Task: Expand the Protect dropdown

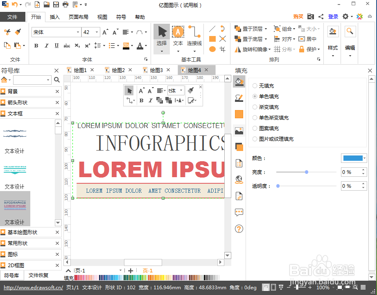Action: pyautogui.click(x=319, y=49)
